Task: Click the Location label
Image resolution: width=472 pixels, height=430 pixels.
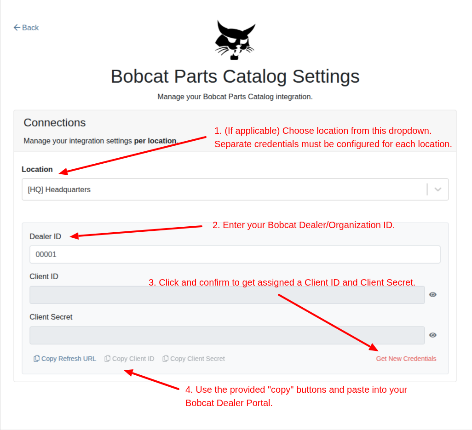Action: [x=37, y=169]
